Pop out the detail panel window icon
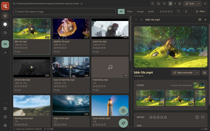 (x=200, y=20)
